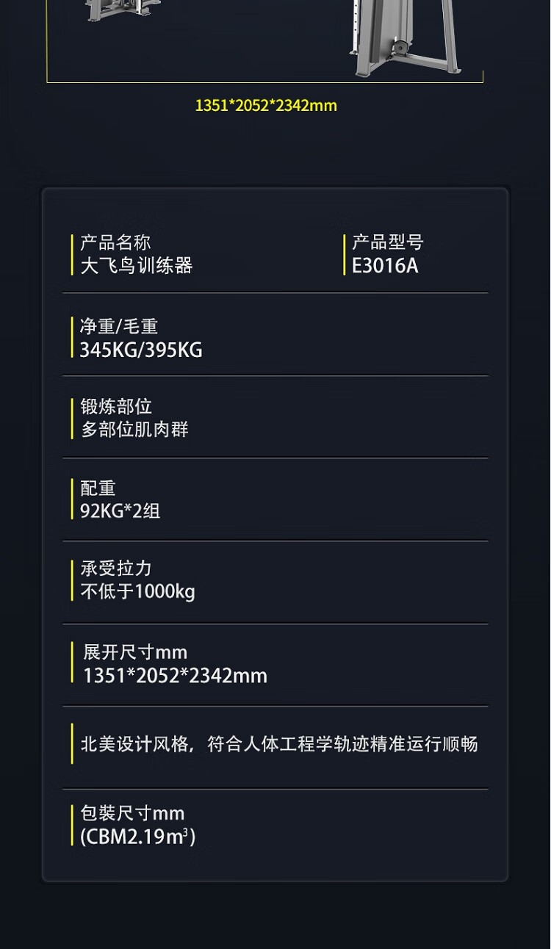This screenshot has width=551, height=949.
Task: Click the 展开尺寸mm label
Action: [x=135, y=652]
